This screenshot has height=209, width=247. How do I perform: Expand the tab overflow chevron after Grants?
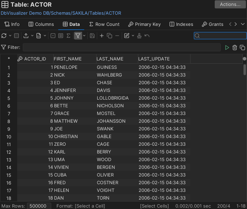[x=243, y=24]
